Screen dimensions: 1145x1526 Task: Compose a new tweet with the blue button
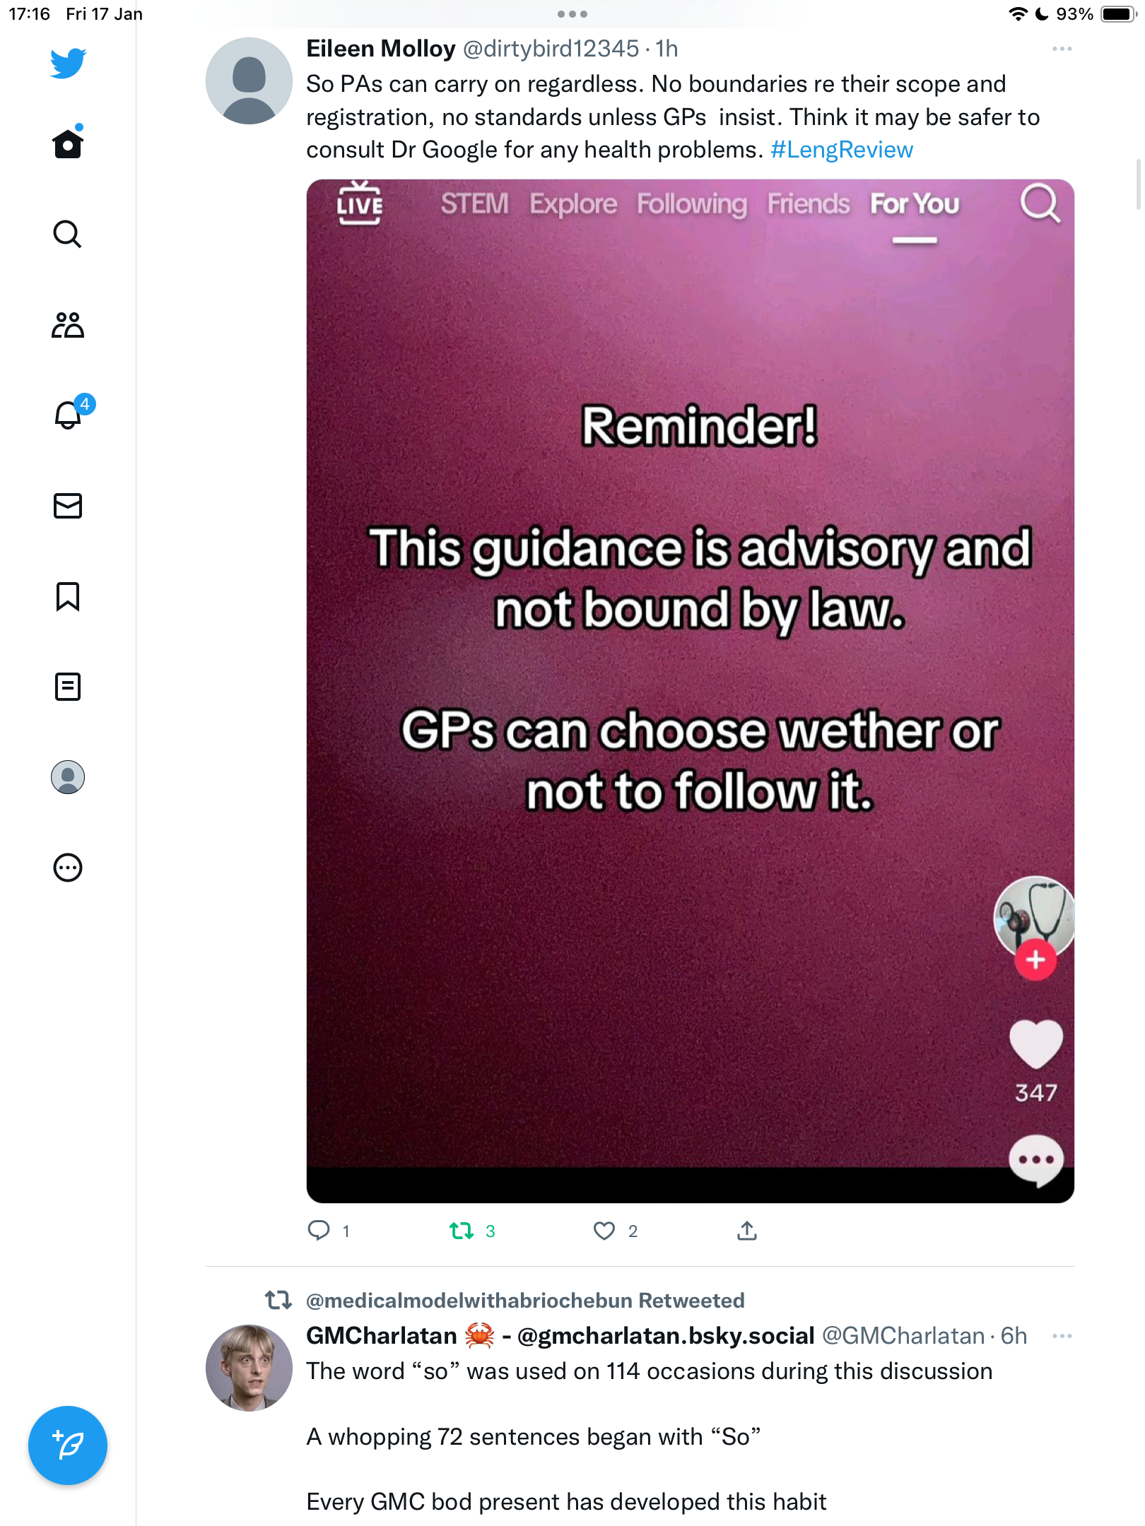point(68,1445)
